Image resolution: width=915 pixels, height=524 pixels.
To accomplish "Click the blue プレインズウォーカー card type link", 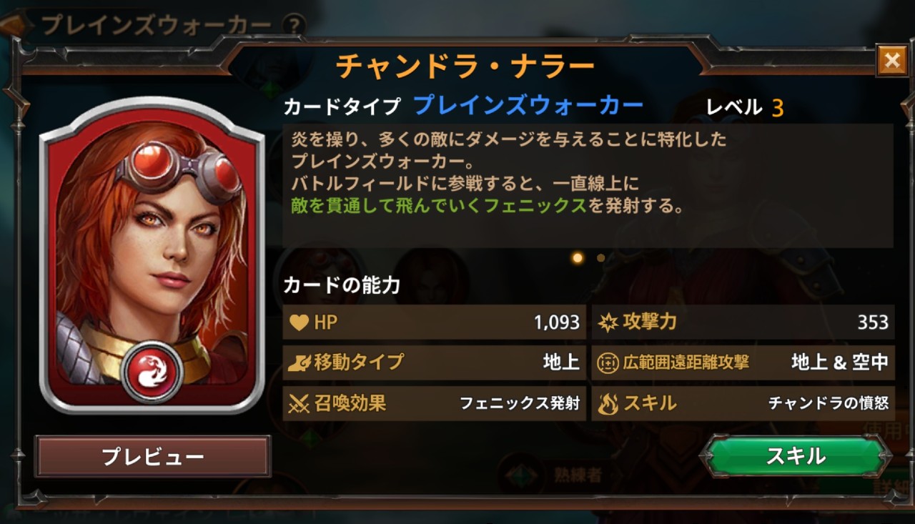I will point(528,107).
